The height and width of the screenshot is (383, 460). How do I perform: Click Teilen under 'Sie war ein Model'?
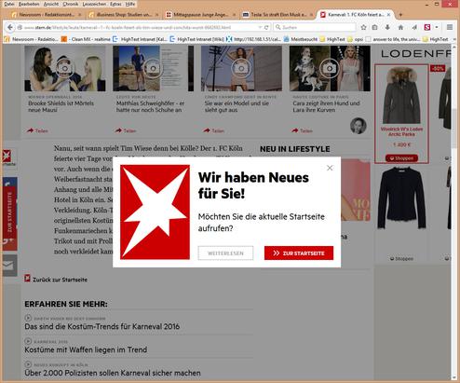click(x=214, y=130)
